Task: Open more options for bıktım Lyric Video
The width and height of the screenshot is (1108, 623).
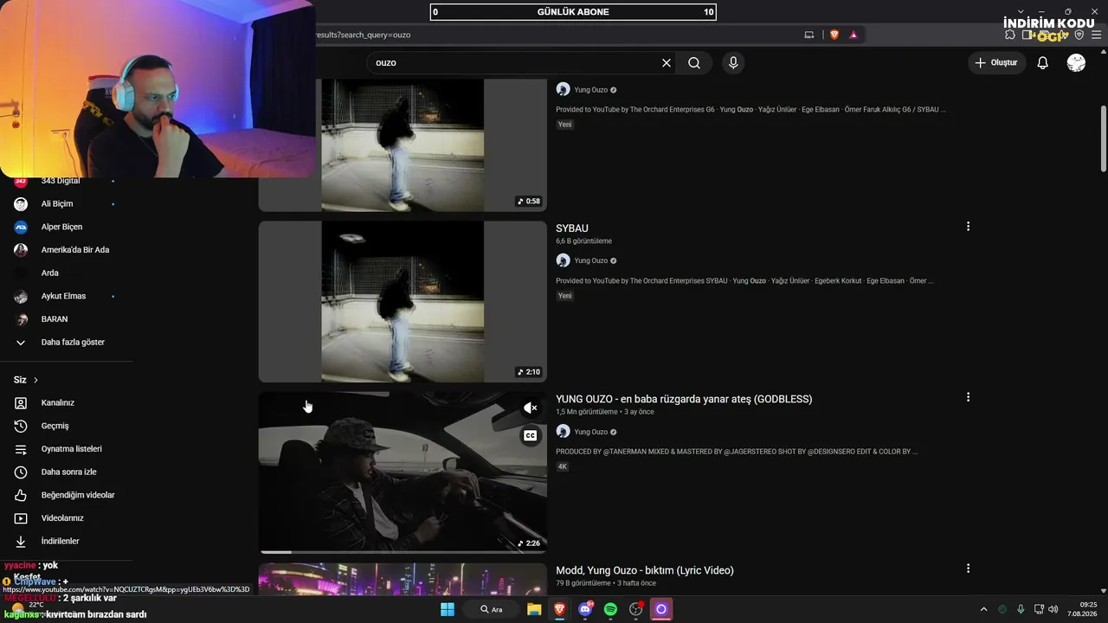Action: click(x=968, y=568)
